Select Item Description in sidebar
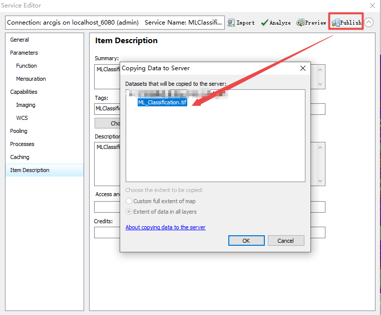 point(44,170)
